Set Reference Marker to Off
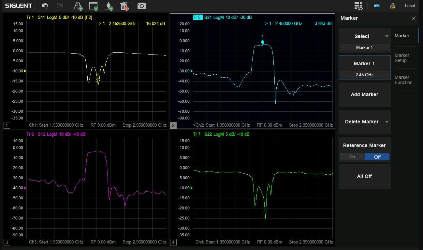The width and height of the screenshot is (423, 250). (x=377, y=157)
